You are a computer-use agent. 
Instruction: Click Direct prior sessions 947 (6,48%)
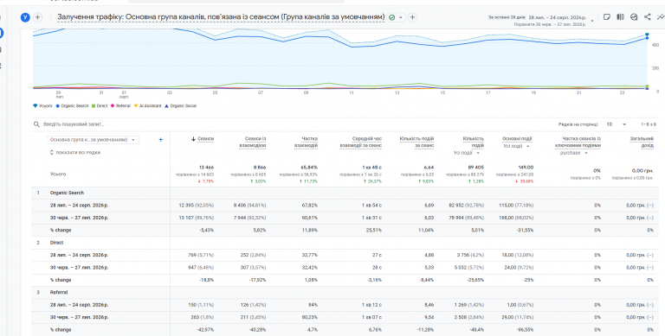pyautogui.click(x=201, y=268)
